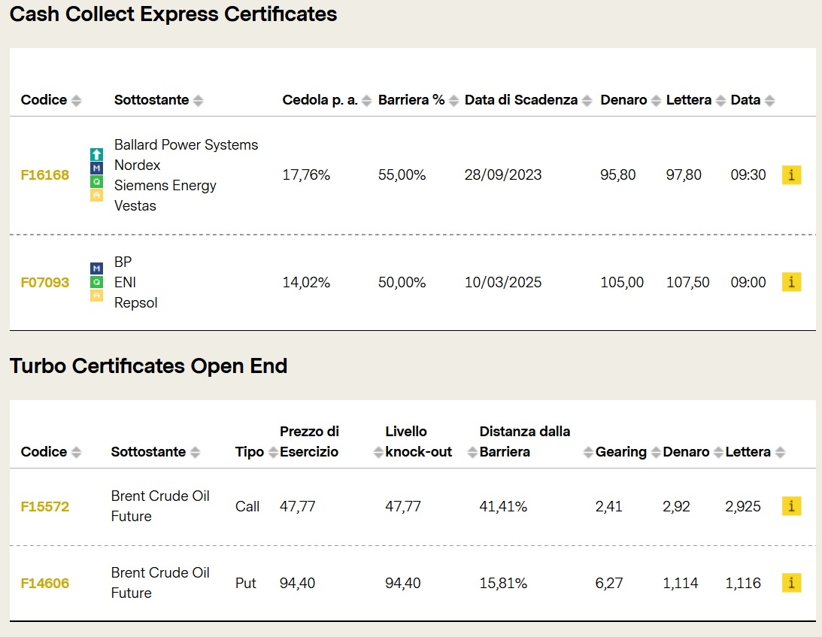Click the 95,80 Denaro price
This screenshot has height=637, width=822.
[x=618, y=174]
